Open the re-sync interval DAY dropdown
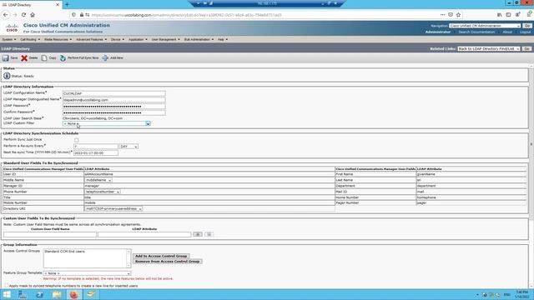Image resolution: width=534 pixels, height=300 pixels. click(128, 147)
